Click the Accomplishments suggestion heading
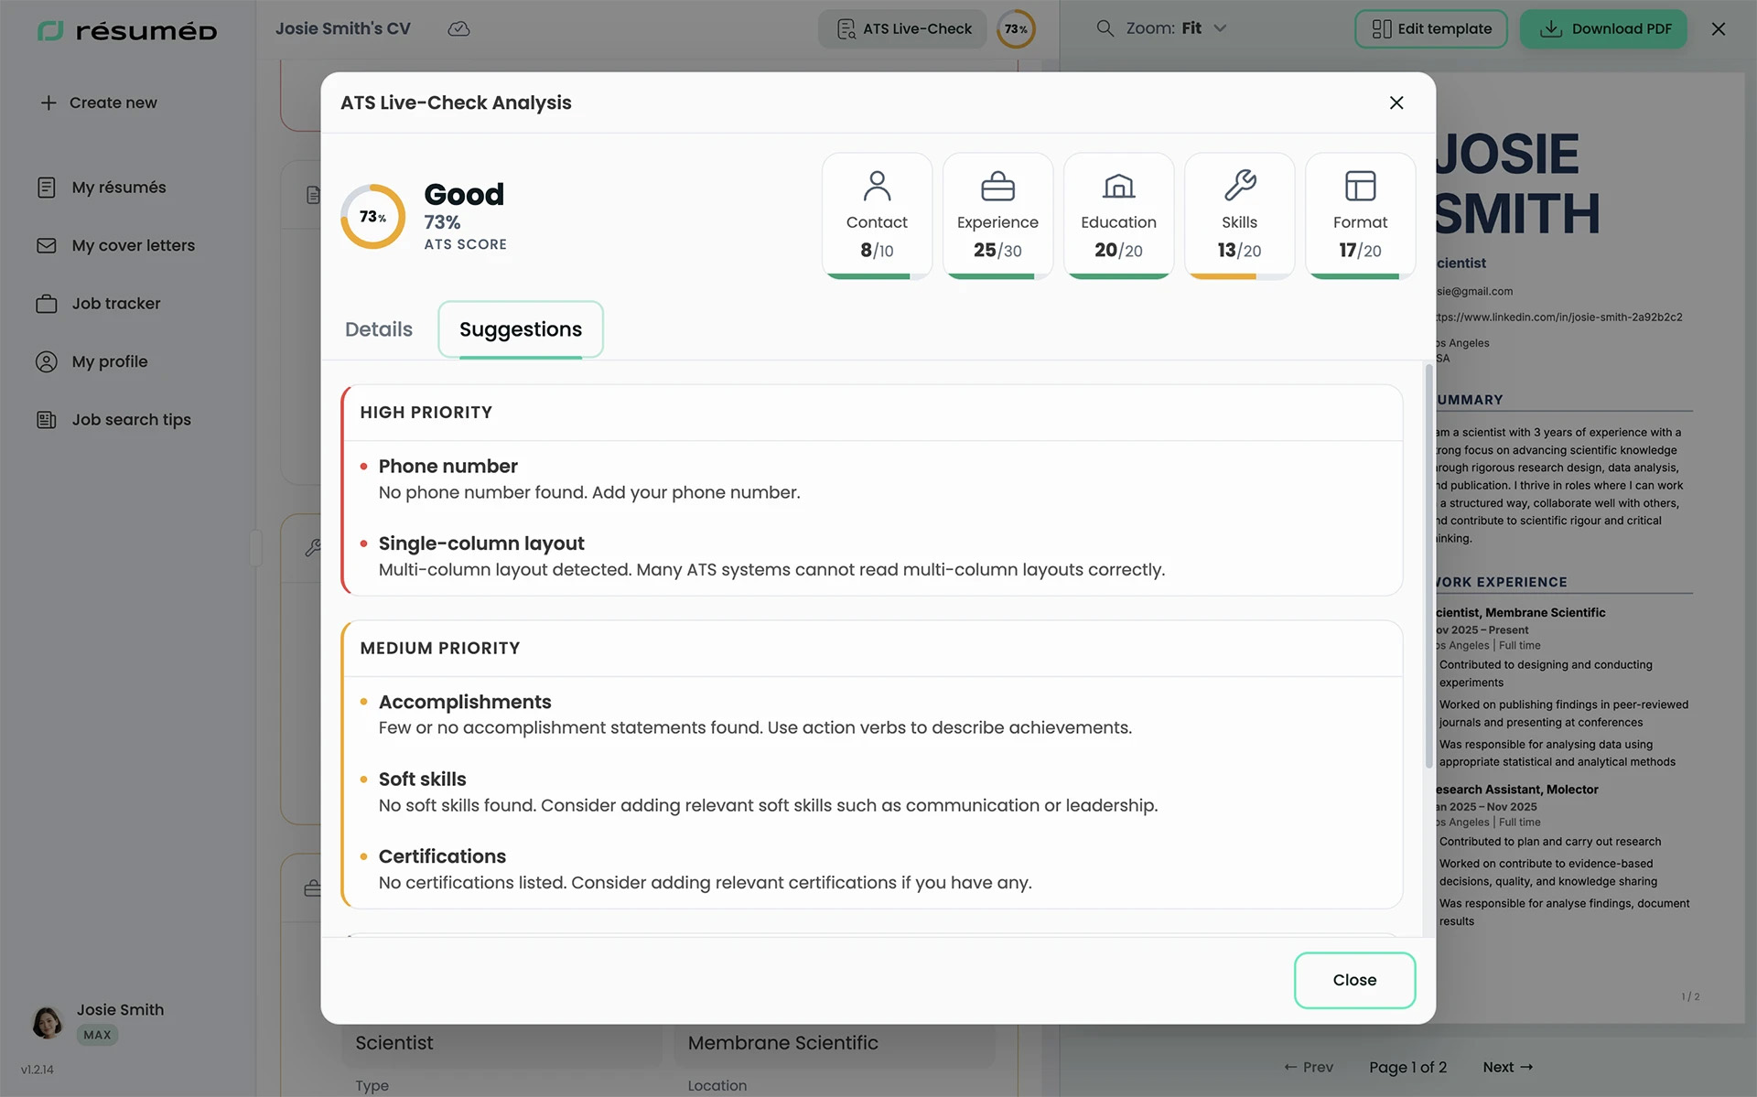 click(x=465, y=702)
